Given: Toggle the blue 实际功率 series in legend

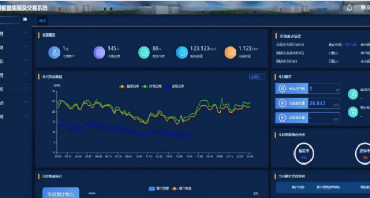Looking at the screenshot, I should pyautogui.click(x=174, y=87).
